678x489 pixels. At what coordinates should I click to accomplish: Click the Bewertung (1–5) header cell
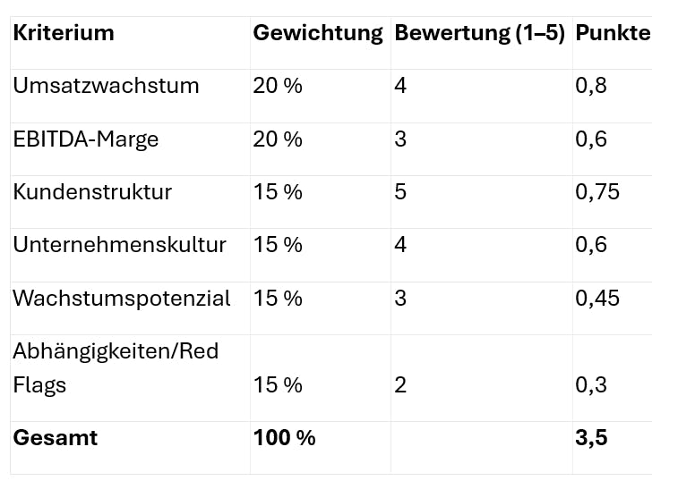[x=479, y=33]
